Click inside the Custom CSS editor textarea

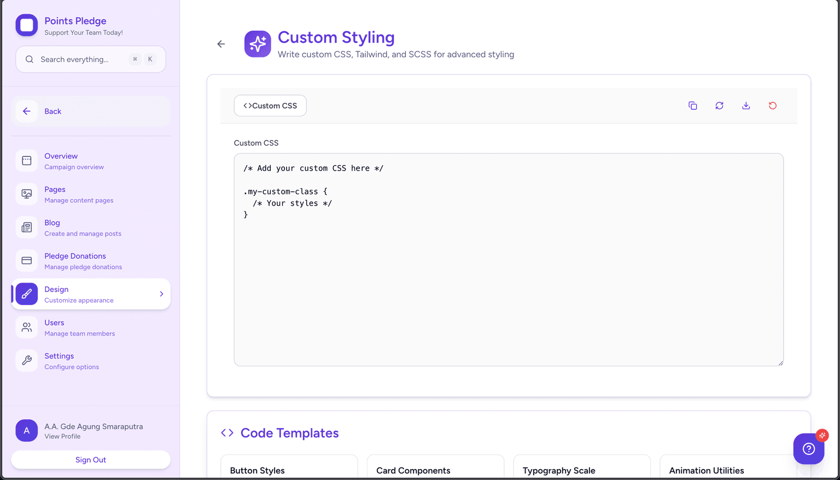(x=508, y=273)
